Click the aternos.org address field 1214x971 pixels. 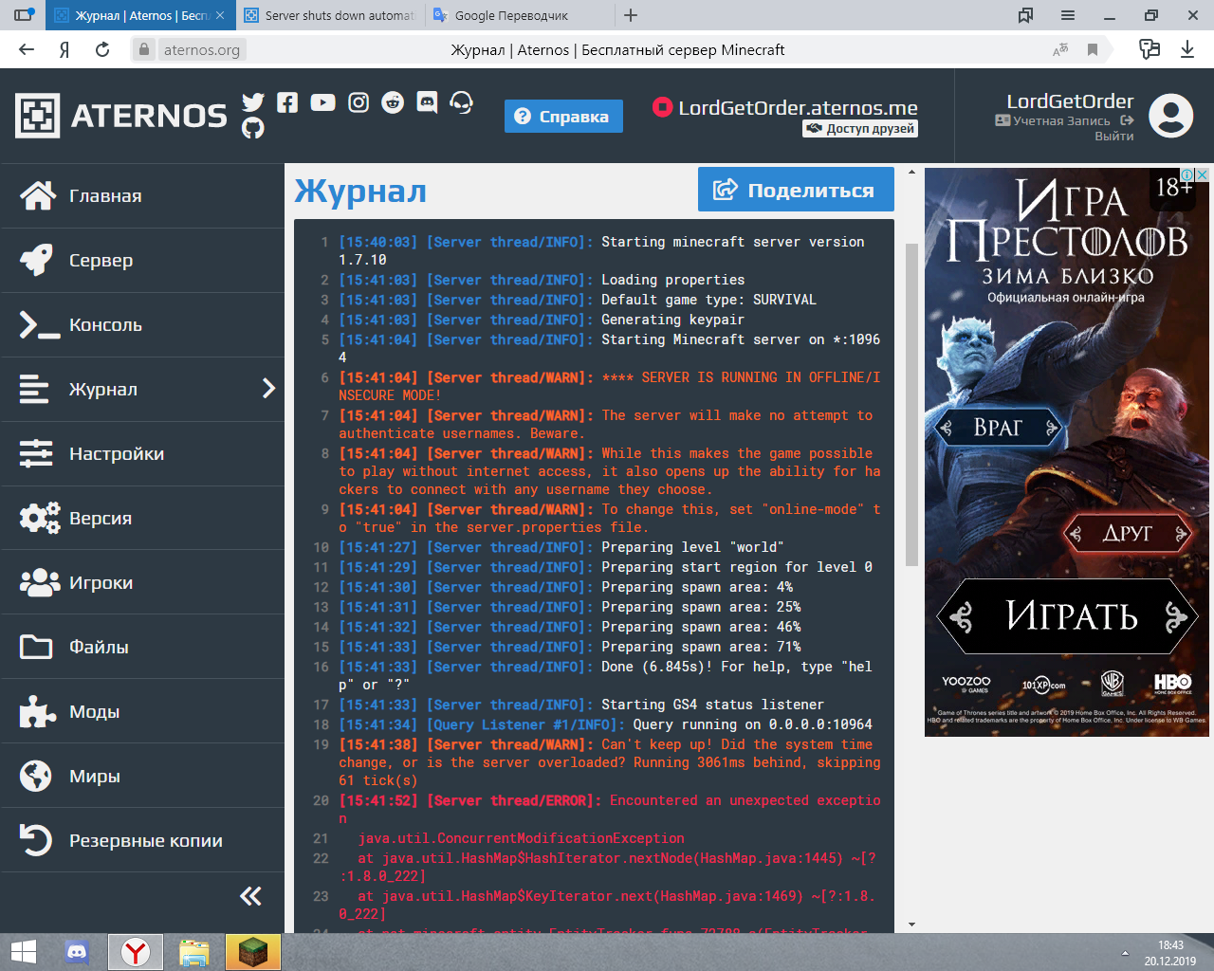click(201, 49)
